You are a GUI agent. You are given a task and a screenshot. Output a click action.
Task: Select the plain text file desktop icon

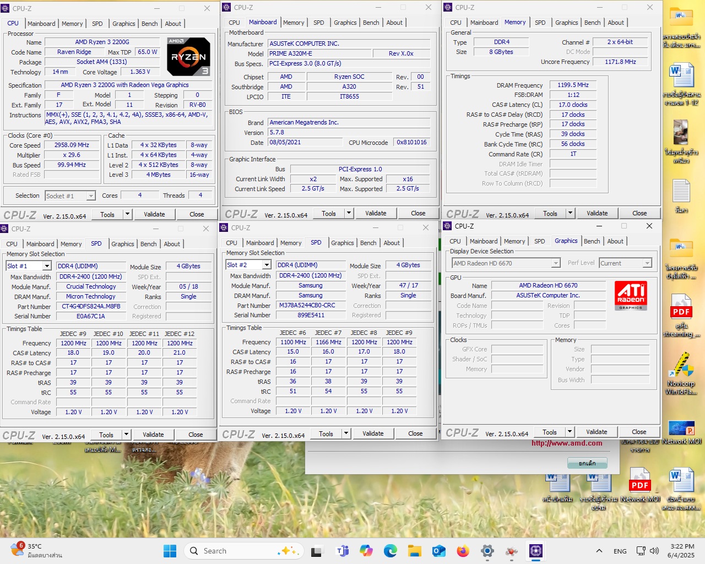pyautogui.click(x=681, y=197)
